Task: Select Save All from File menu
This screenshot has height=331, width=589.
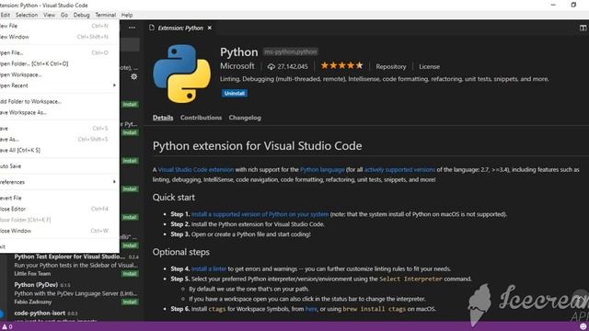Action: [59, 150]
